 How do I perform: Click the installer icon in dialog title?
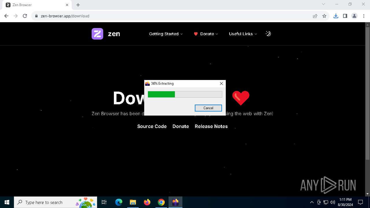147,83
